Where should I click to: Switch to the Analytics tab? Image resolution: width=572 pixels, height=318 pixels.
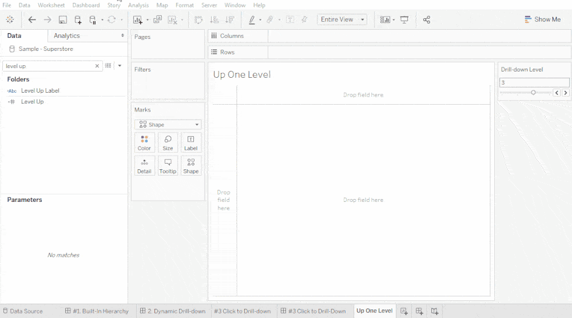[x=67, y=35]
